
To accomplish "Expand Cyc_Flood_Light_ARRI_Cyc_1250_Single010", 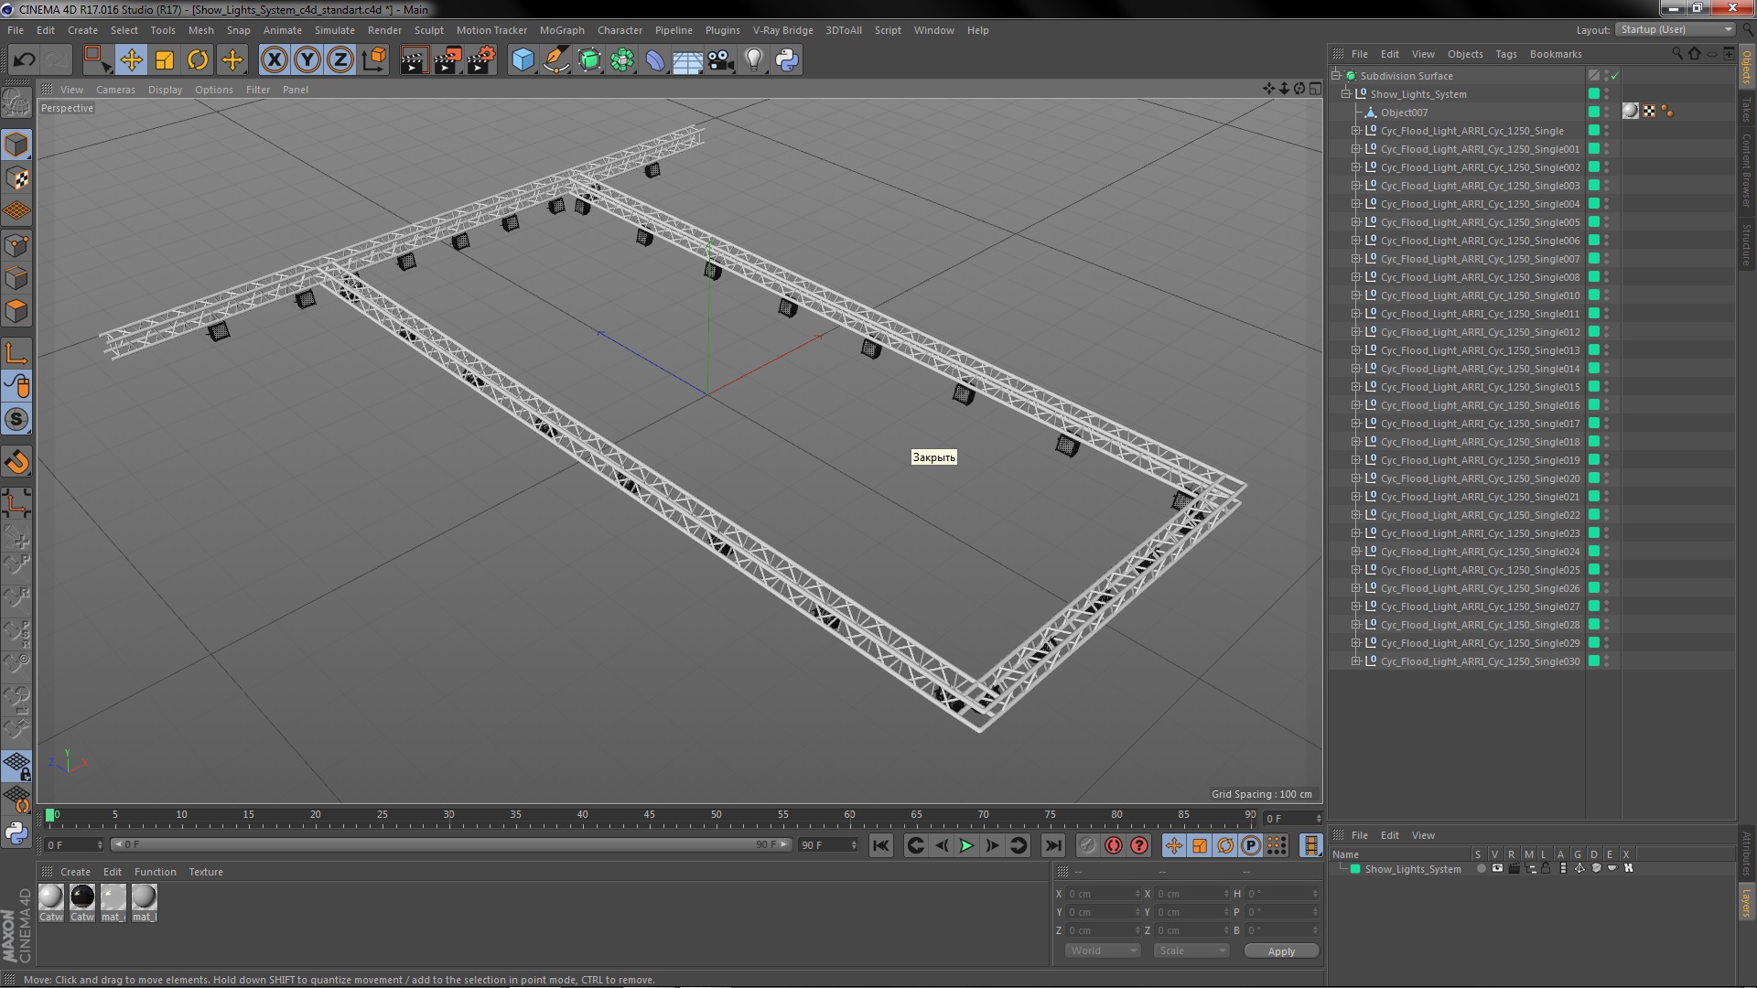I will [x=1356, y=295].
